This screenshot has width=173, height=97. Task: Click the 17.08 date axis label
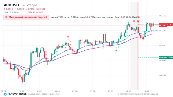click(x=128, y=91)
